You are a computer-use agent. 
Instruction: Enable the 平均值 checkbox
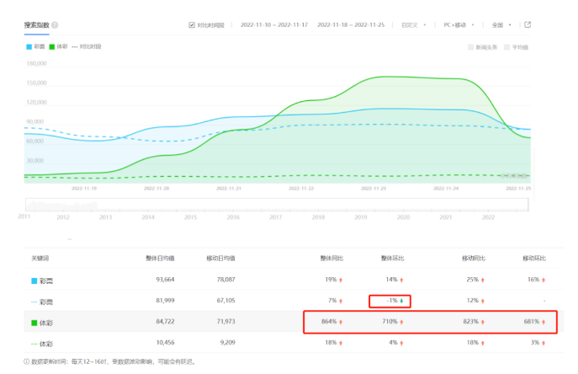[506, 47]
